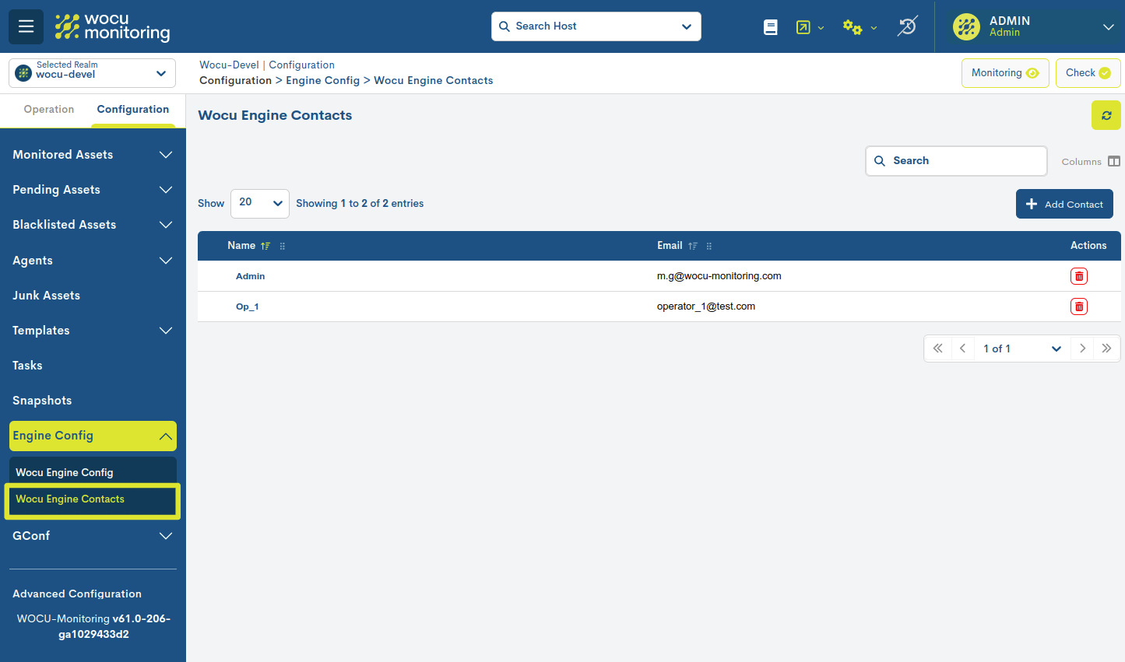Go to previous page

[962, 349]
